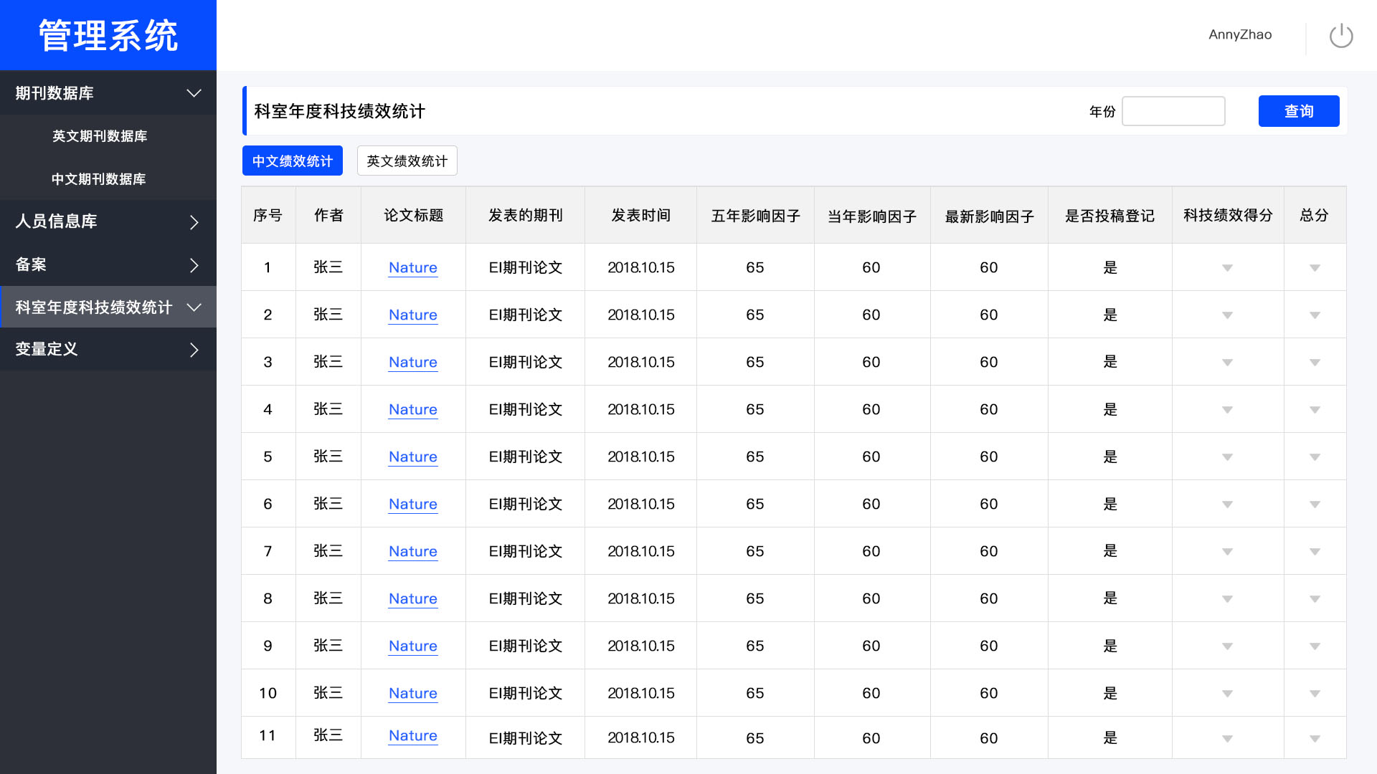Click the power logout icon
Image resolution: width=1377 pixels, height=774 pixels.
point(1340,36)
